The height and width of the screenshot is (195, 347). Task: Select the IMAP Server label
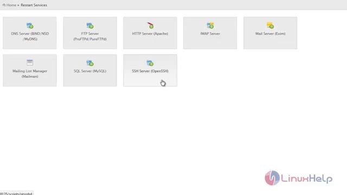[x=210, y=34]
